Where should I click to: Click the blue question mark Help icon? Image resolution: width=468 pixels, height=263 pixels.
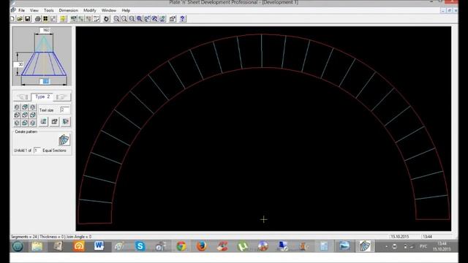point(182,19)
